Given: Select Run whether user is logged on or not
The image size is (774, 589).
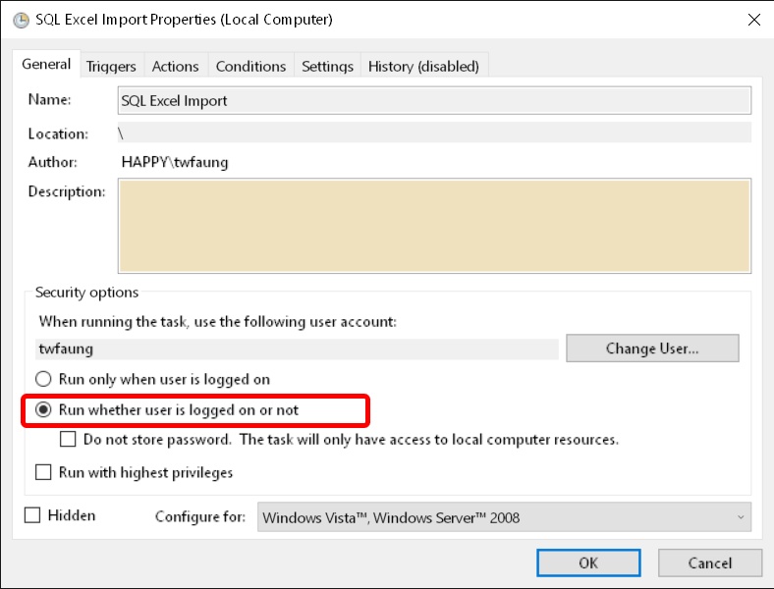Looking at the screenshot, I should (43, 409).
